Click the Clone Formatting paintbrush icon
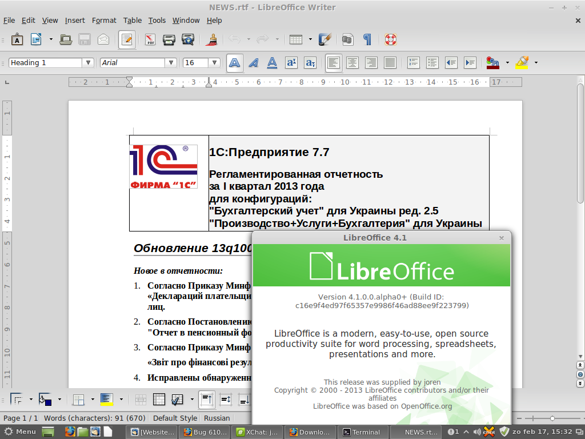The image size is (585, 439). (x=211, y=39)
